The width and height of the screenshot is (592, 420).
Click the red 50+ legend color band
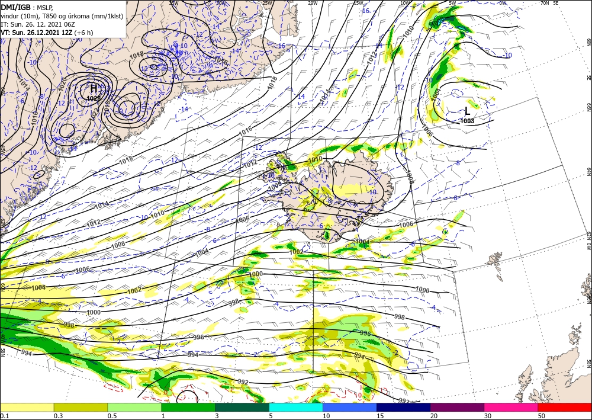565,407
